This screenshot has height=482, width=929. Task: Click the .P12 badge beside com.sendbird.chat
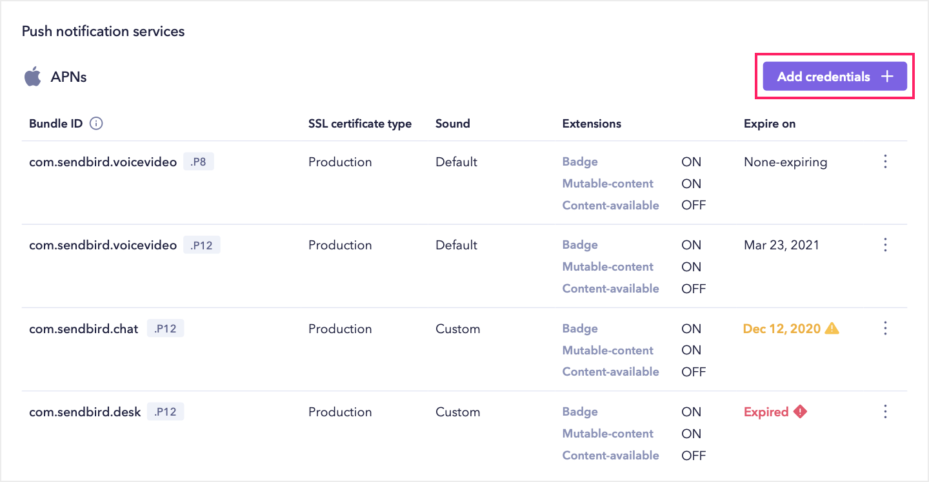pyautogui.click(x=165, y=329)
